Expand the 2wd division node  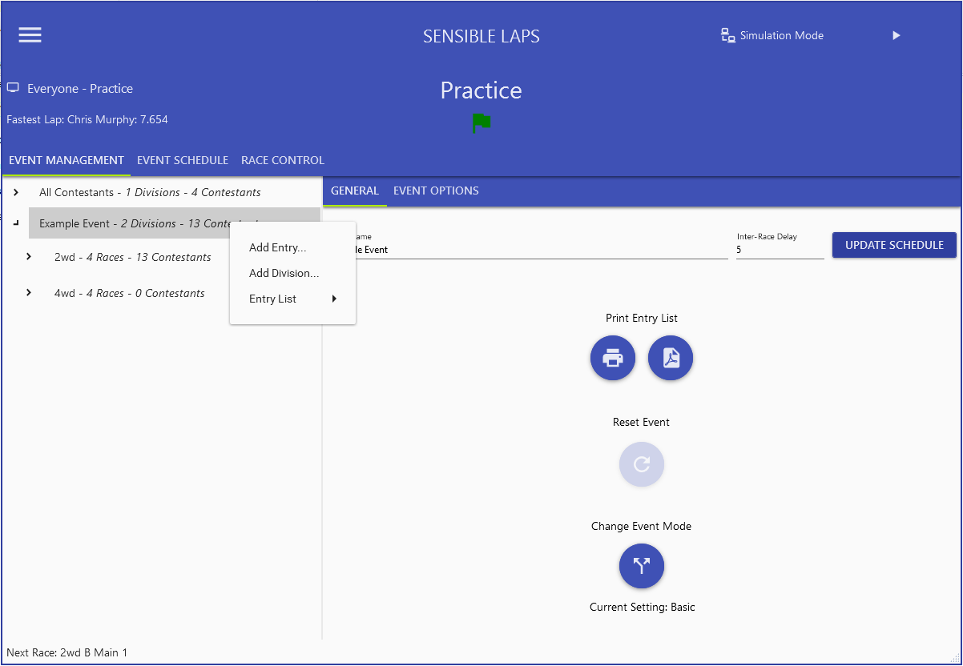pos(29,257)
